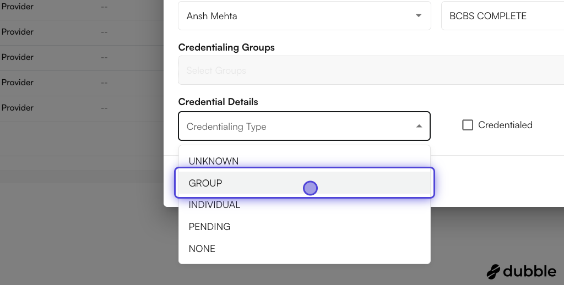Choose NONE from the dropdown list
The image size is (564, 285).
(x=202, y=249)
